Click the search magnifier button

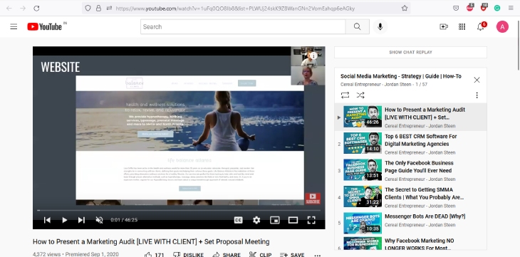(357, 27)
